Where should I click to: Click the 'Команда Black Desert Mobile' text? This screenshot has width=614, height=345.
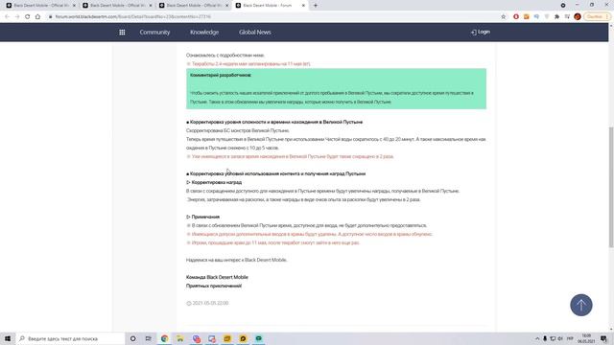[217, 277]
